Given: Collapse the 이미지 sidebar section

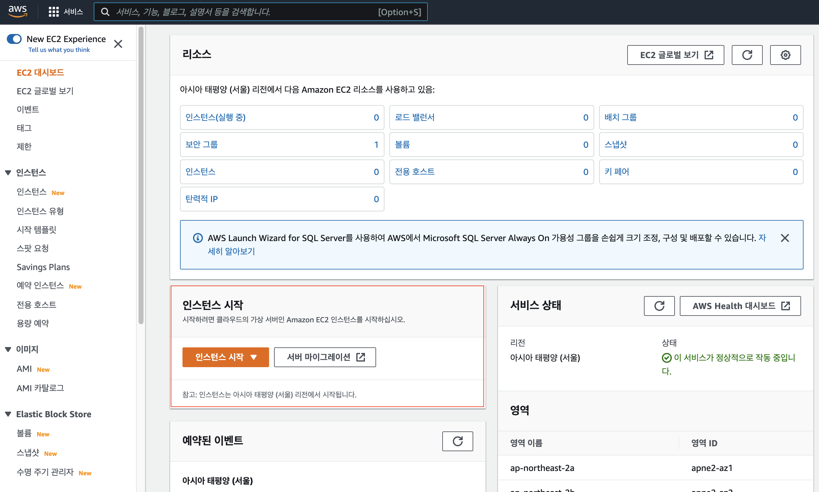Looking at the screenshot, I should coord(8,349).
